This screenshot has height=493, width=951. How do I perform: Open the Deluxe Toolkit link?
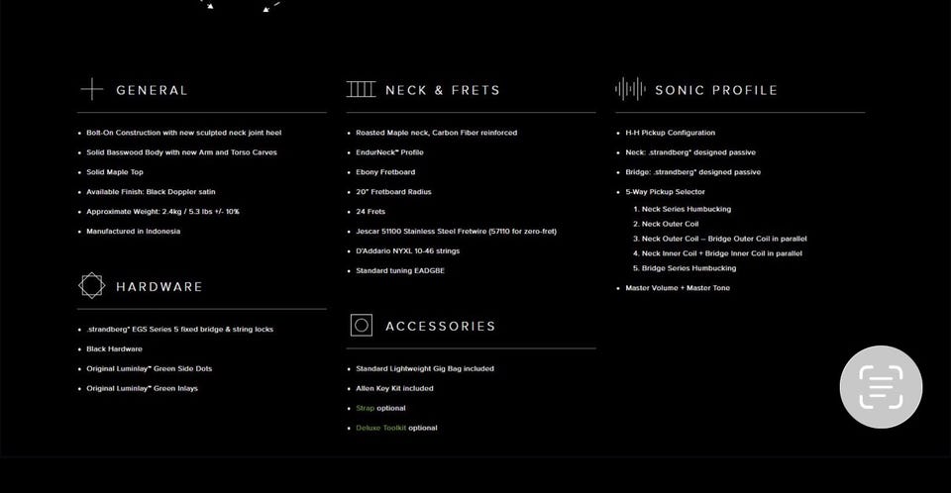380,428
